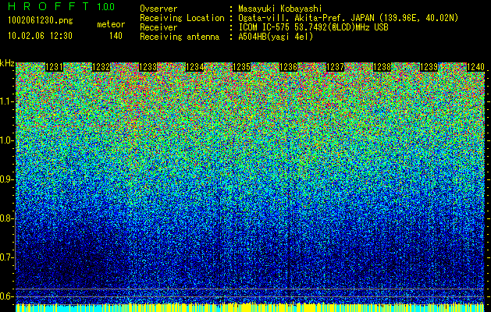Click the HROFFT 1.0.0 title text
Screen dimensions: 491x312
(x=62, y=6)
